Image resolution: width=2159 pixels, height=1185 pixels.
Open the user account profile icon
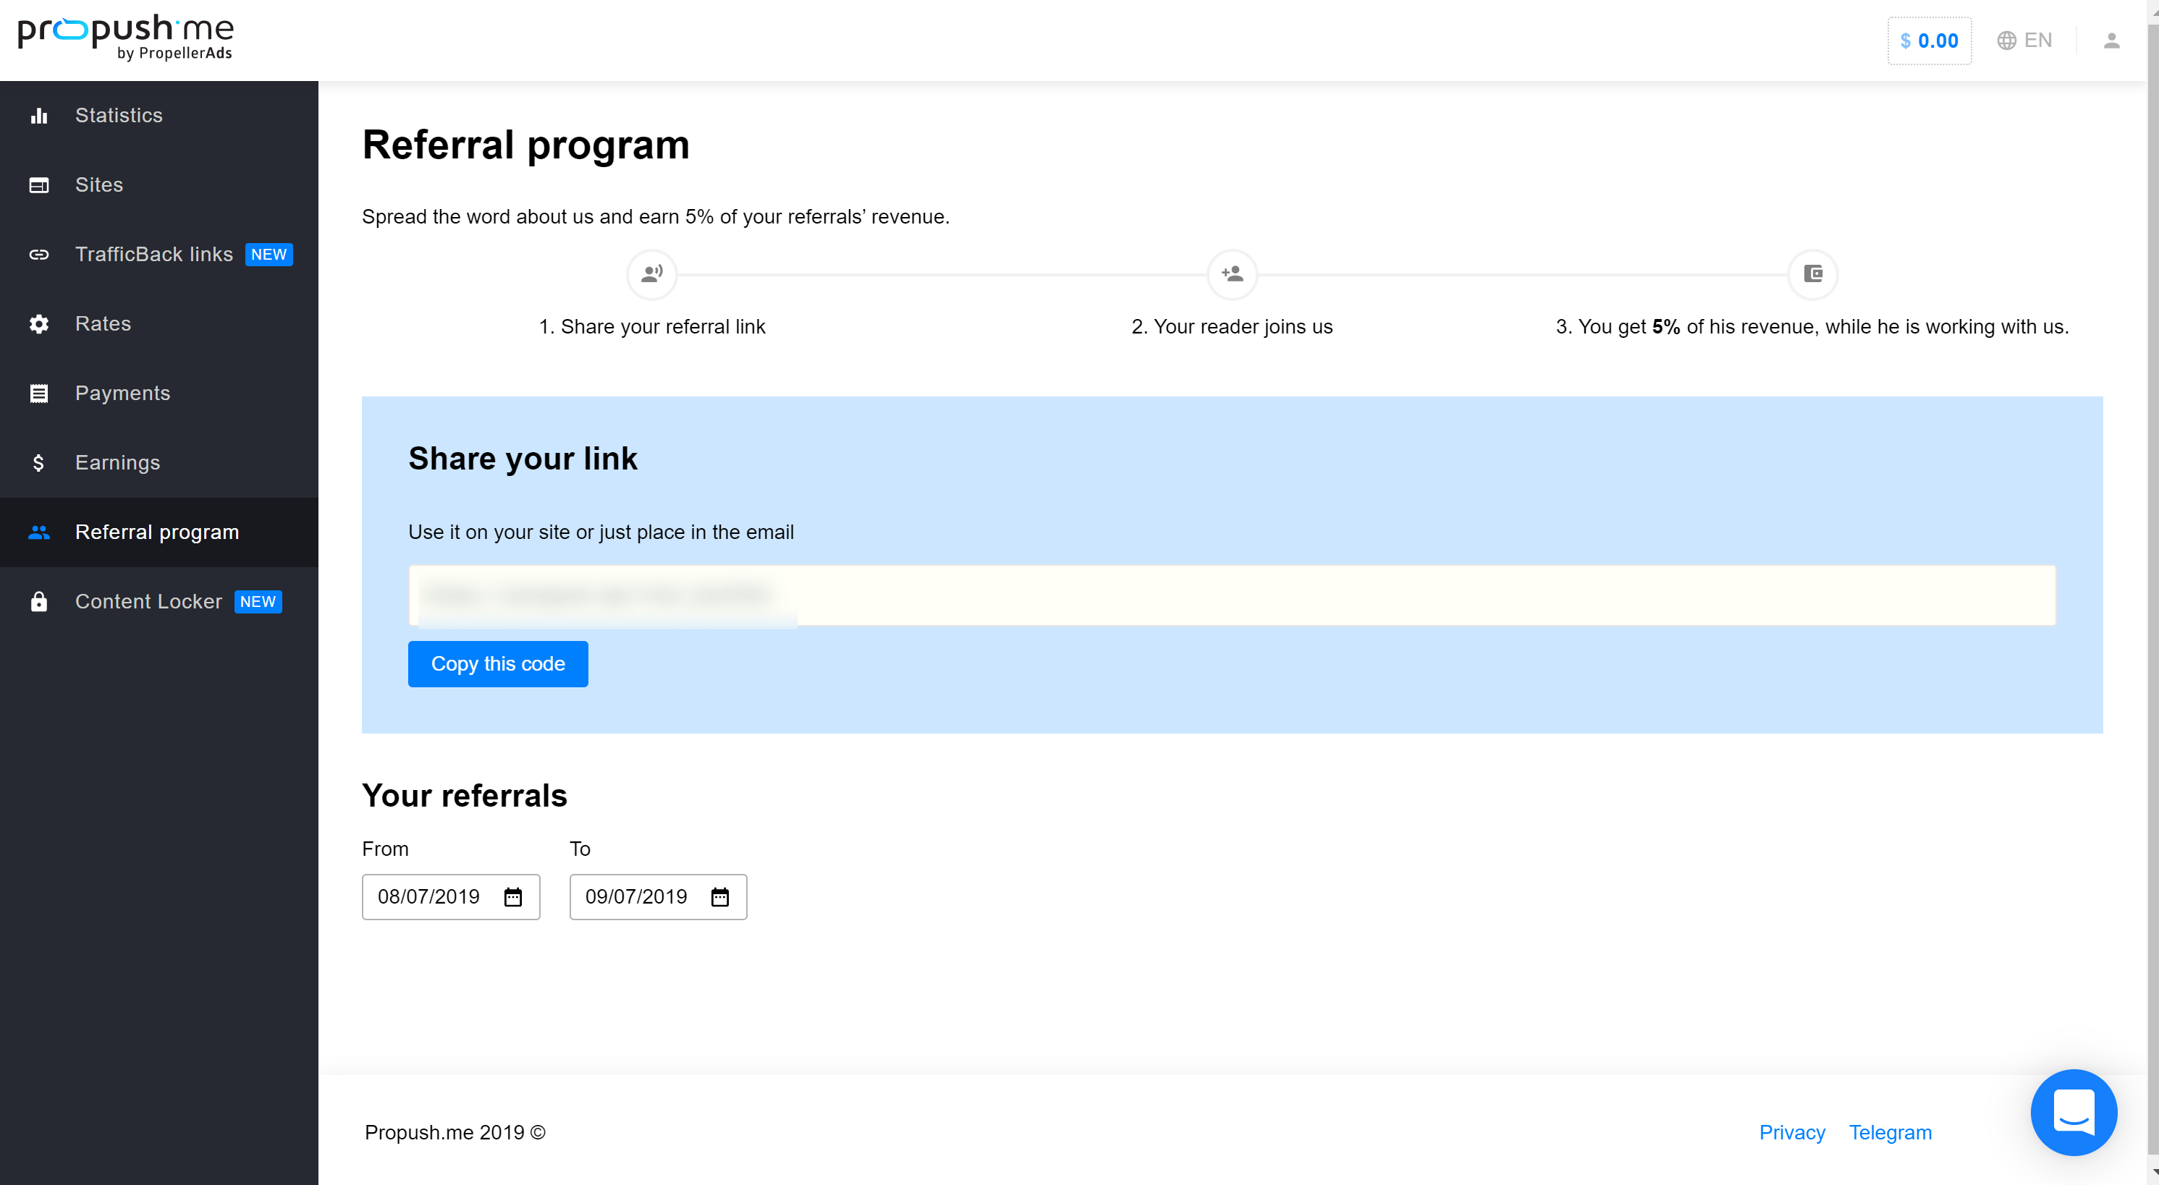(2111, 41)
